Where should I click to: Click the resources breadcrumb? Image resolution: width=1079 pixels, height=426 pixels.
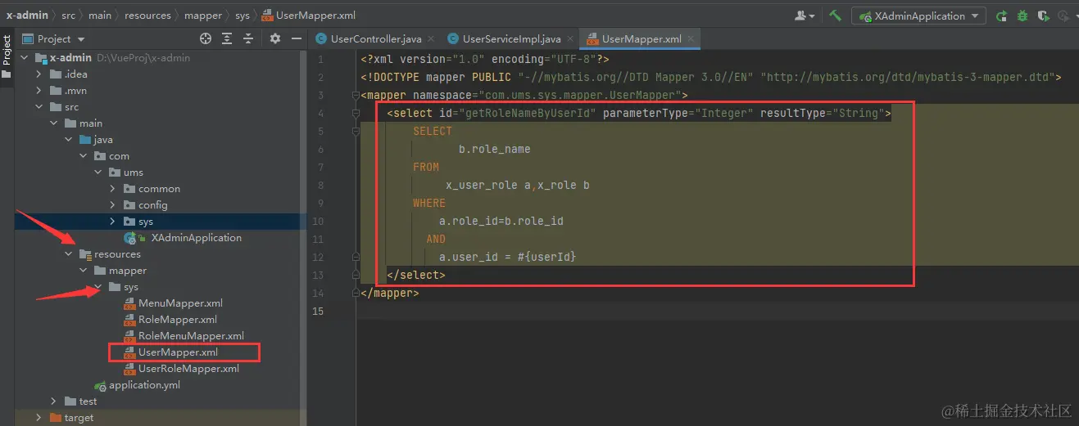[x=148, y=16]
